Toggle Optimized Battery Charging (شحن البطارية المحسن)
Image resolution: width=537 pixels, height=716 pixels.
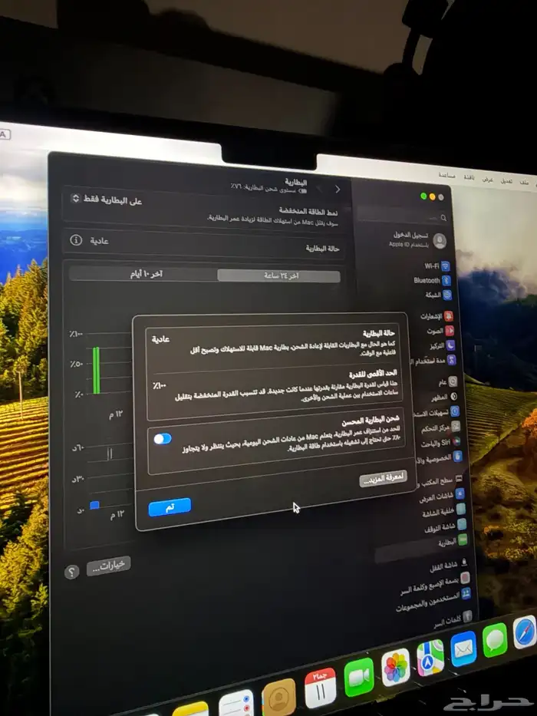pyautogui.click(x=163, y=439)
